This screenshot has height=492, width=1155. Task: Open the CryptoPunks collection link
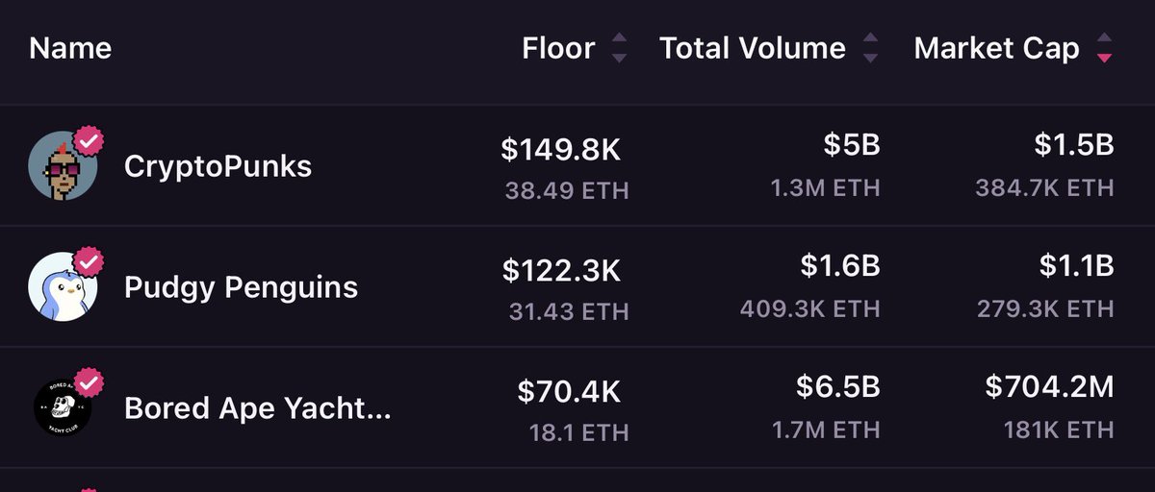coord(218,166)
